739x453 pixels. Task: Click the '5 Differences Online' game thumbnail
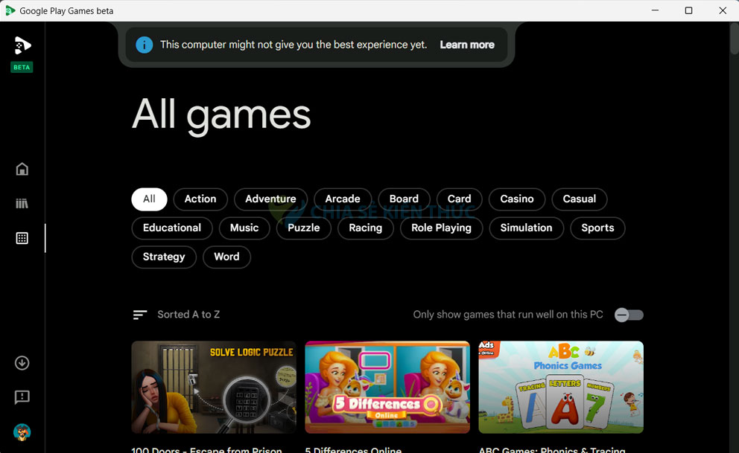pos(387,388)
